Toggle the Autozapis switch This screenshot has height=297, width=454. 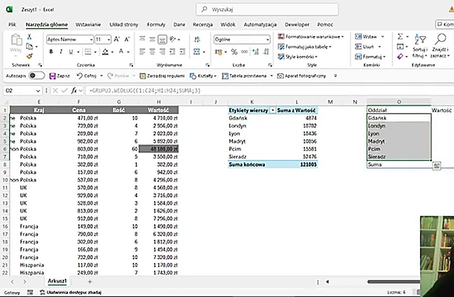coord(36,76)
